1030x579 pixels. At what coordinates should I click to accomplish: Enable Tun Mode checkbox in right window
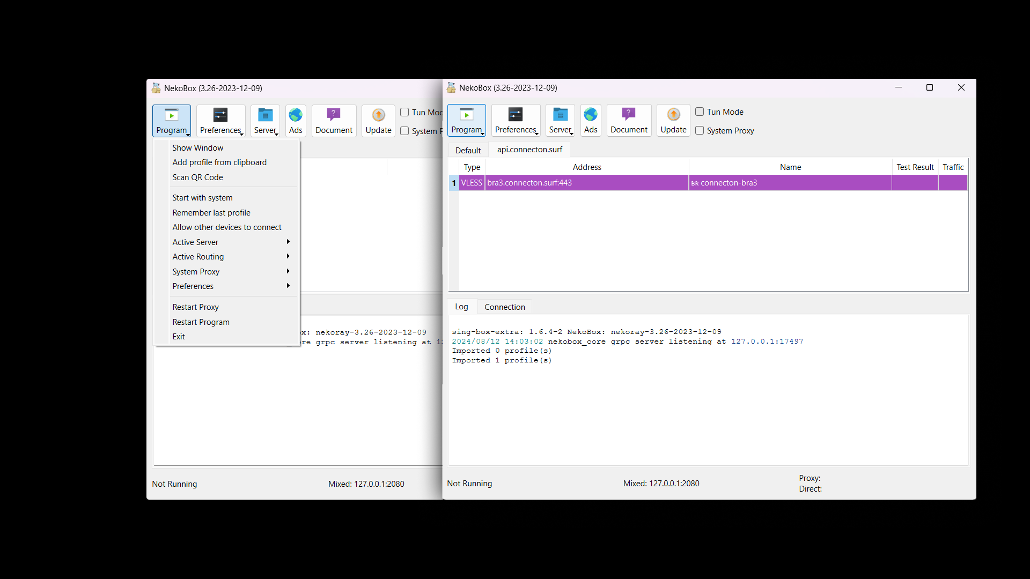click(700, 112)
